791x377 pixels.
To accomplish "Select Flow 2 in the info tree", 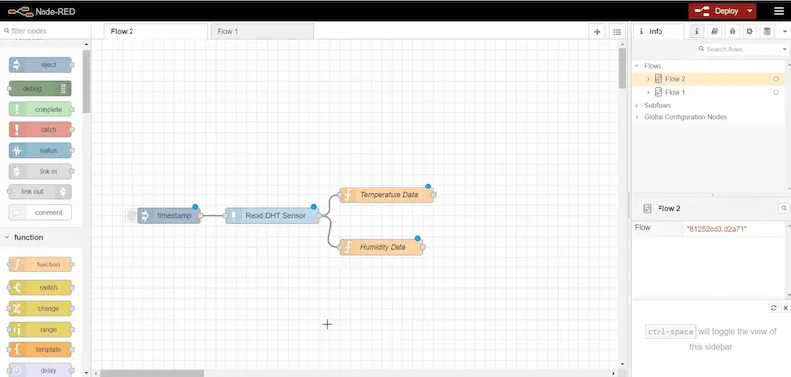I will click(708, 79).
